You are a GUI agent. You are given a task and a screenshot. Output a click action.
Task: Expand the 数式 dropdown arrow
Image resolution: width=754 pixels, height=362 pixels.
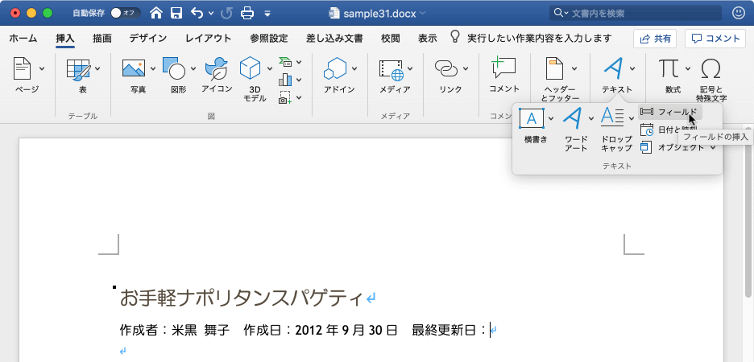click(x=688, y=68)
